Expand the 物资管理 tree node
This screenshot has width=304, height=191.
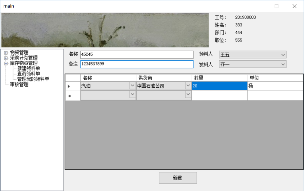[6, 53]
